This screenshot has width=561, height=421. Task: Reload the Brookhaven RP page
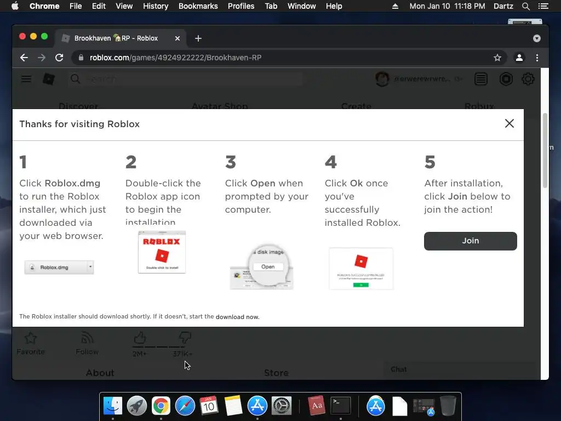(59, 58)
